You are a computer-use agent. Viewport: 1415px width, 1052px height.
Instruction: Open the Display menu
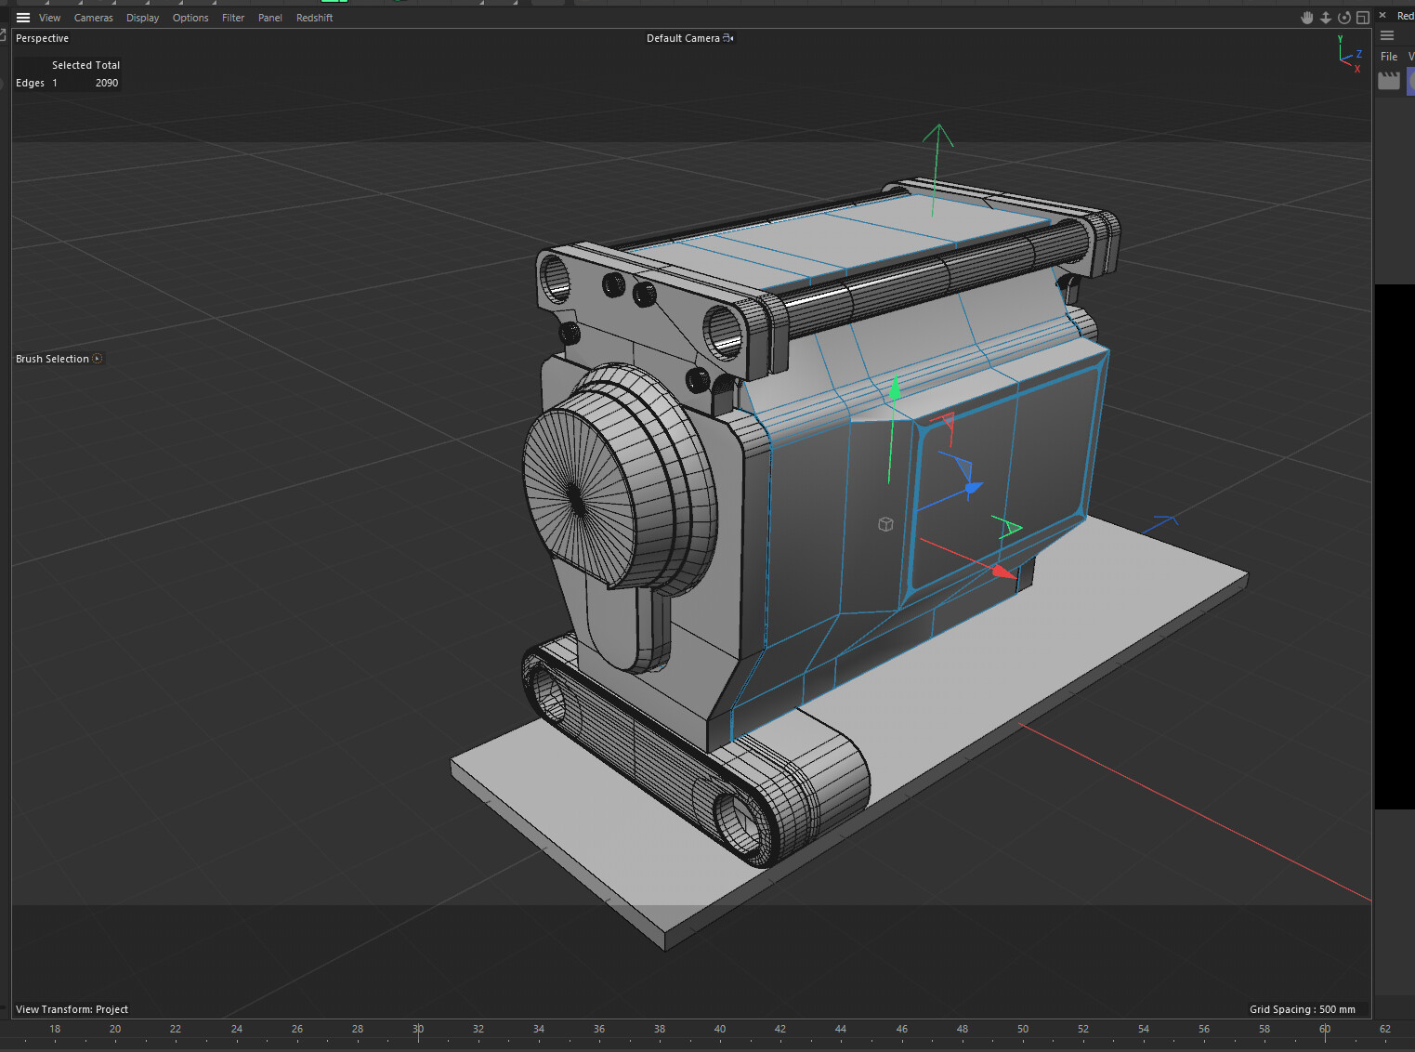point(142,18)
